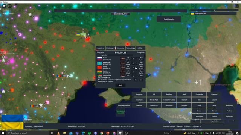Open the Windows Start menu
The width and height of the screenshot is (241, 135).
tap(3, 133)
